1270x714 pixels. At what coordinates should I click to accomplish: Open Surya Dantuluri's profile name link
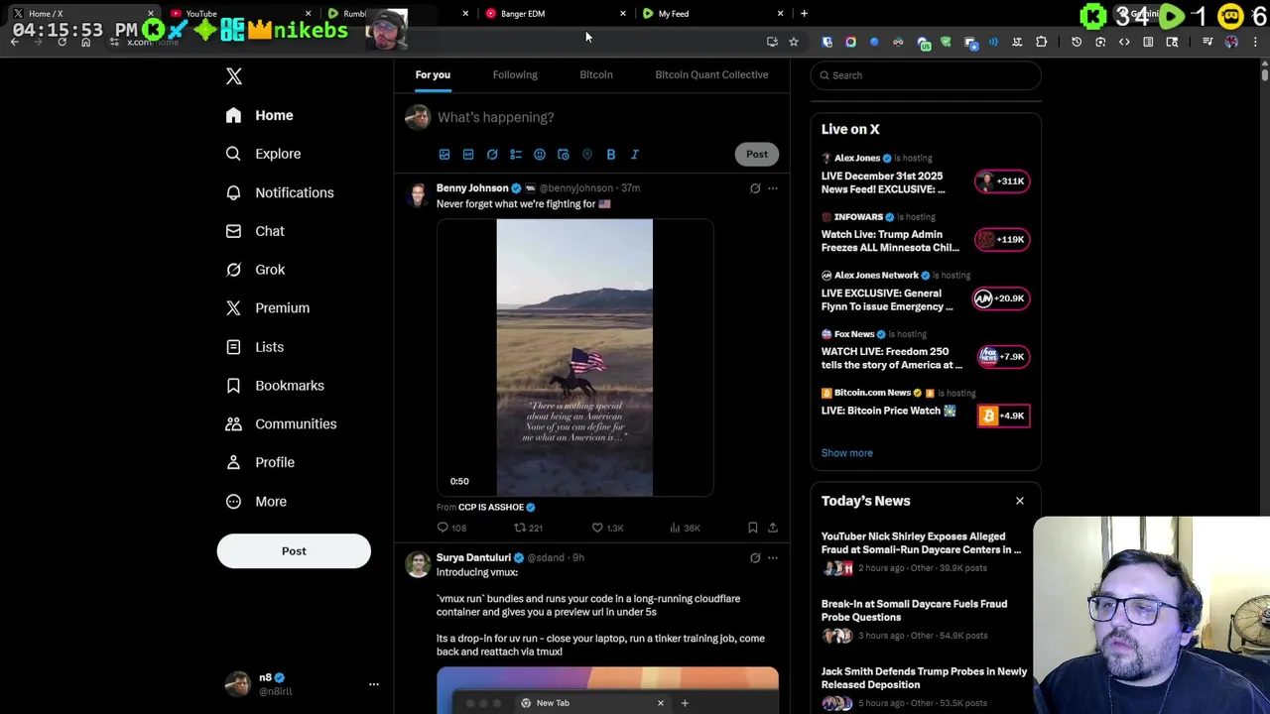coord(473,558)
